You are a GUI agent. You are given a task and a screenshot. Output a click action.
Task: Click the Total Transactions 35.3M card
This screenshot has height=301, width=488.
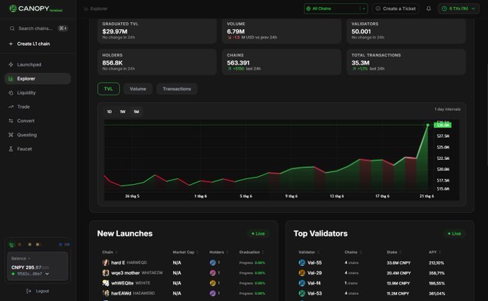[406, 62]
